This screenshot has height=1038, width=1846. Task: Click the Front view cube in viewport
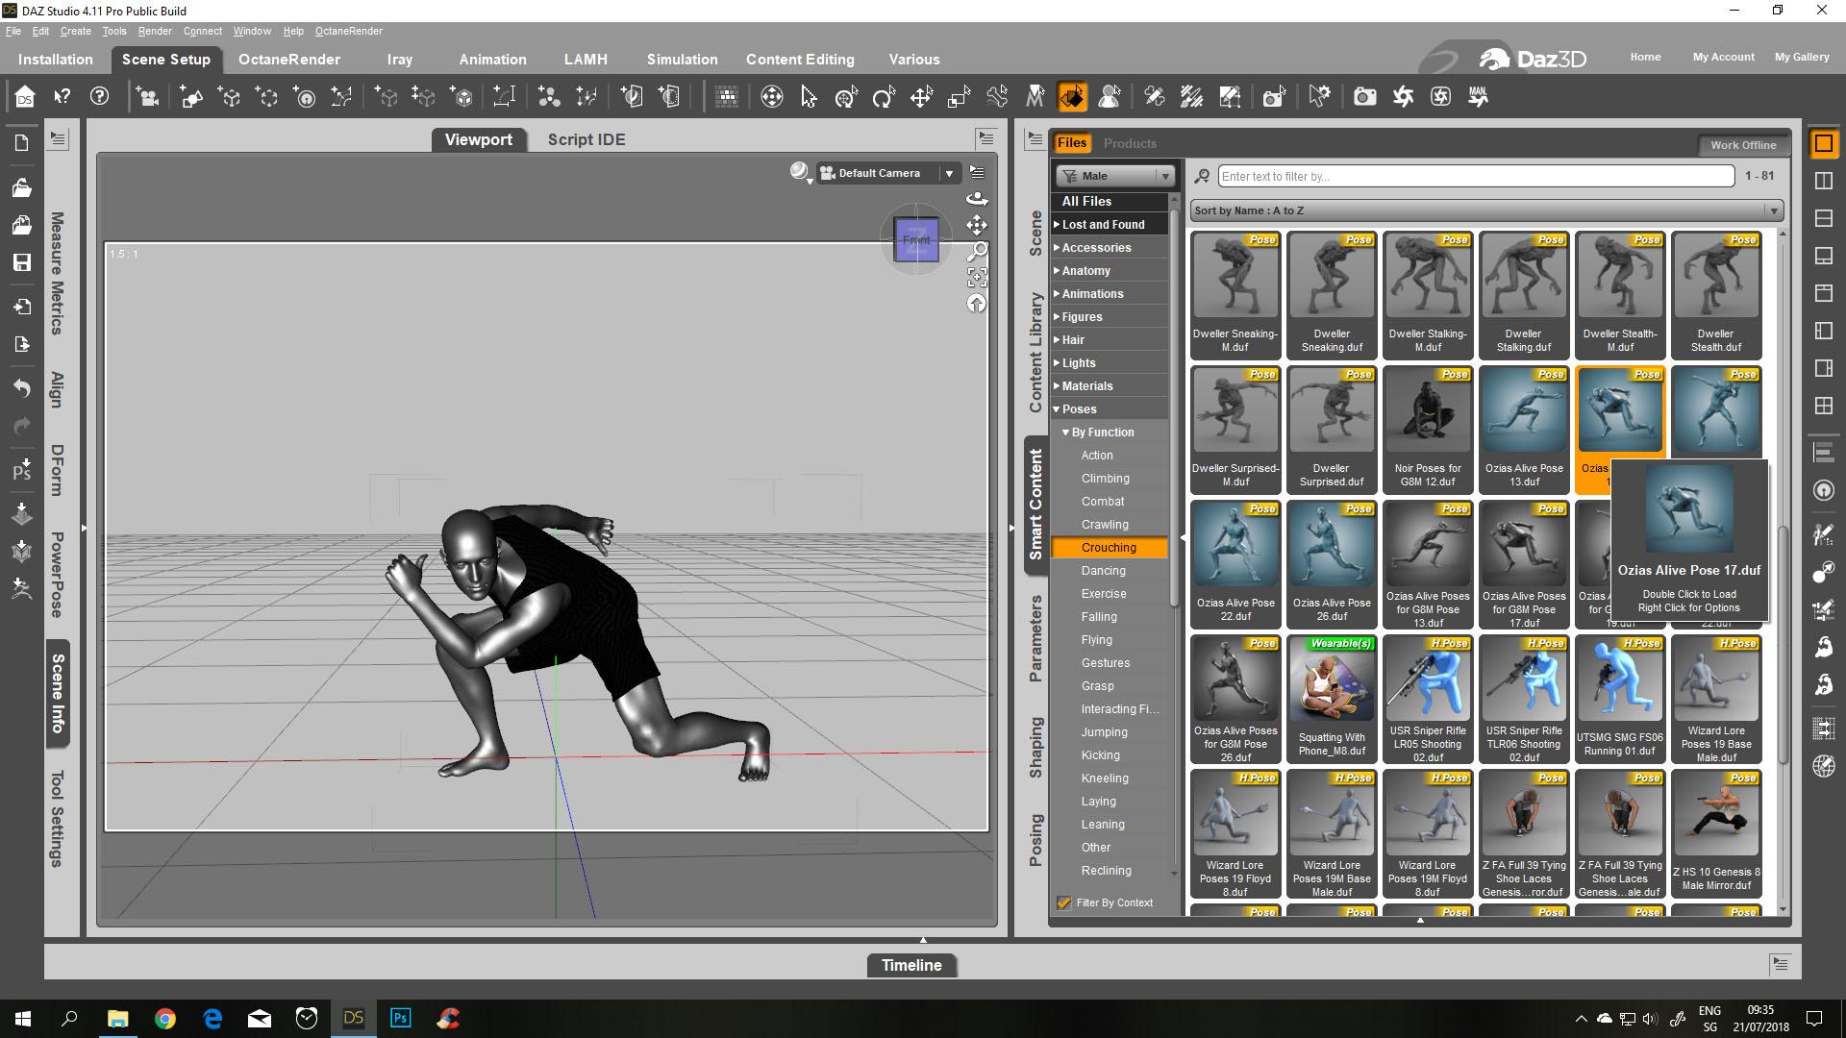click(915, 239)
